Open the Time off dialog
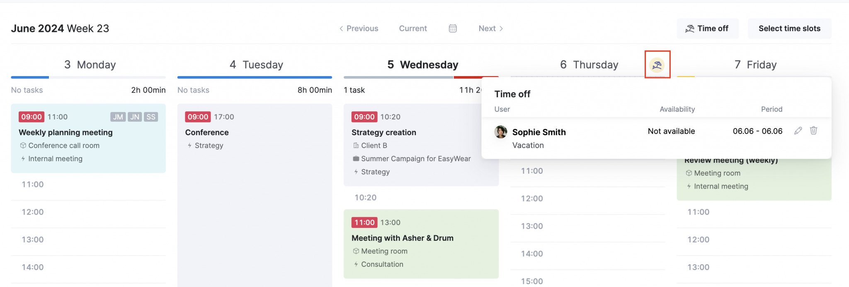849x287 pixels. click(x=708, y=28)
